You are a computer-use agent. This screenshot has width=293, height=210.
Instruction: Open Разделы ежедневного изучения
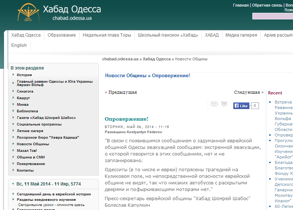(46, 199)
